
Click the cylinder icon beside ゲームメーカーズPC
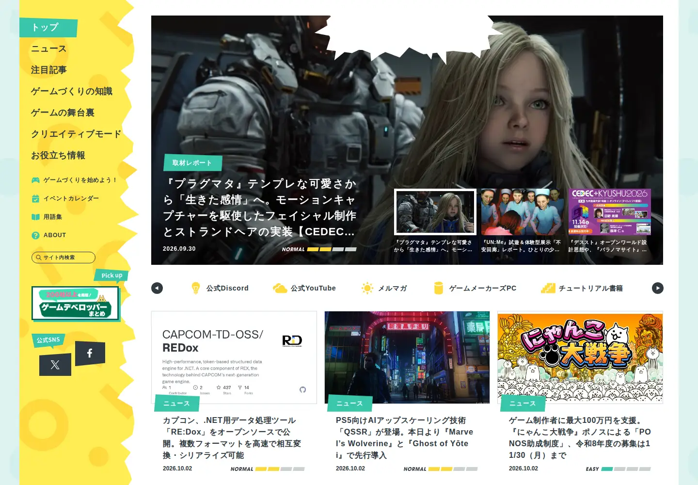click(x=439, y=288)
